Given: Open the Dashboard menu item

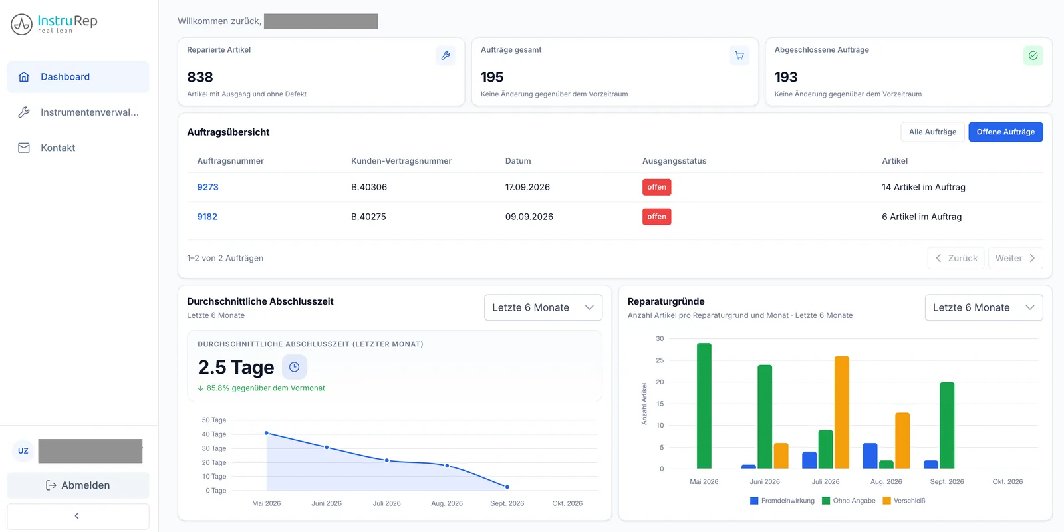Looking at the screenshot, I should click(x=78, y=77).
